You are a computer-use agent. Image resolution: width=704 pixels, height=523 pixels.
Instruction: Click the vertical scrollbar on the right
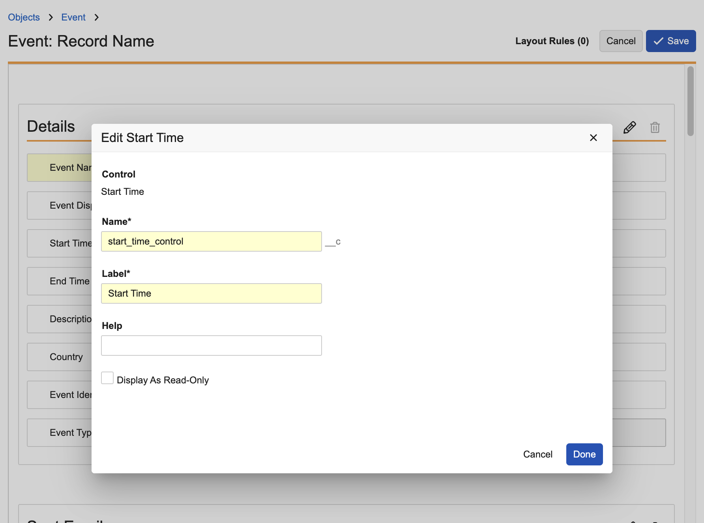(690, 101)
